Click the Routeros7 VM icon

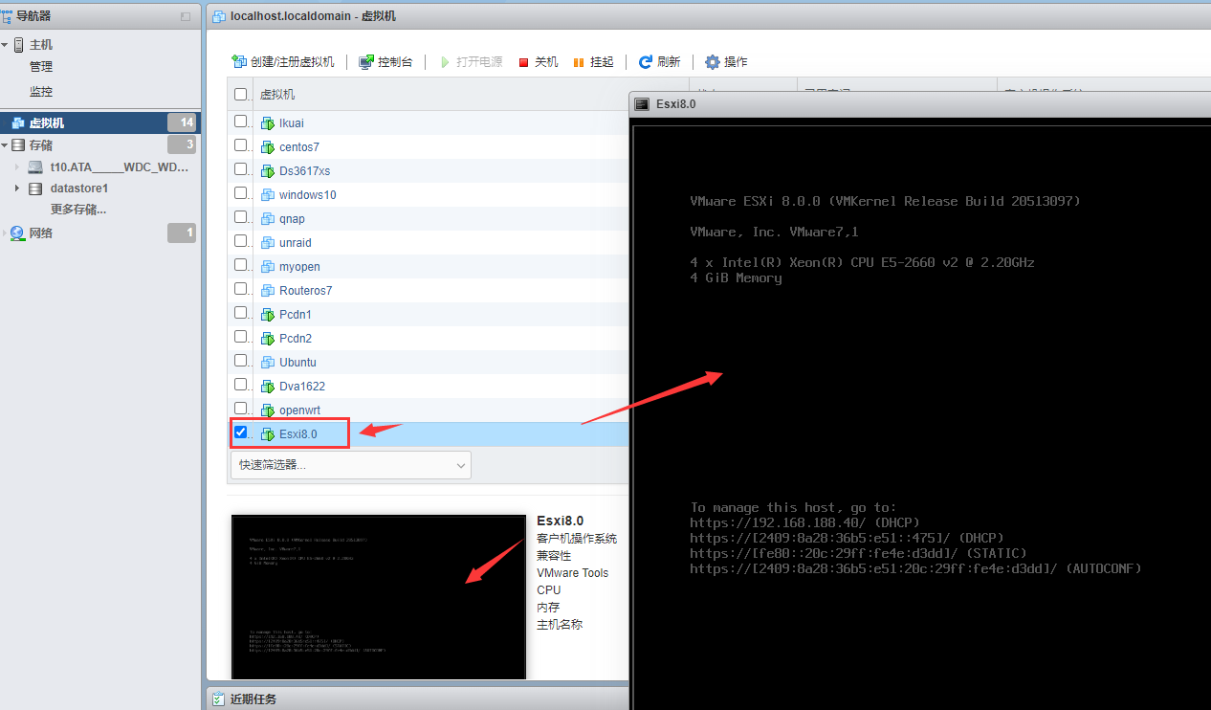point(268,290)
